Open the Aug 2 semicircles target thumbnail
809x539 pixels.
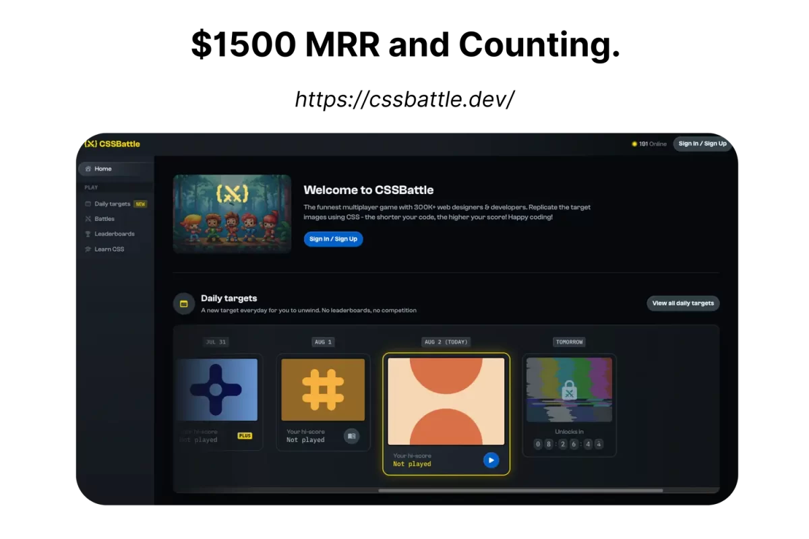coord(446,401)
